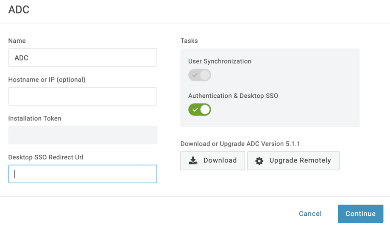Click "Download or Upgrade ADC Version 5.1.1" text

[x=240, y=144]
